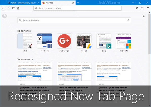Reload the current page
The height and width of the screenshot is (107, 151).
coord(13,8)
